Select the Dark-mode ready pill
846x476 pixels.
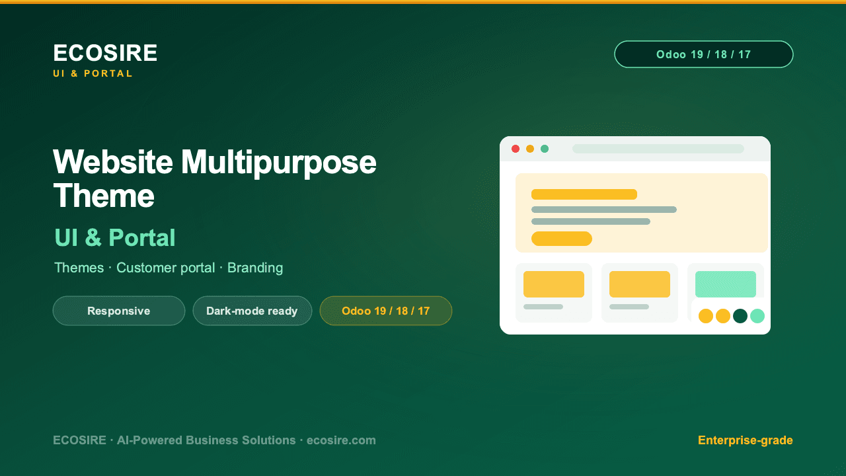pos(252,311)
